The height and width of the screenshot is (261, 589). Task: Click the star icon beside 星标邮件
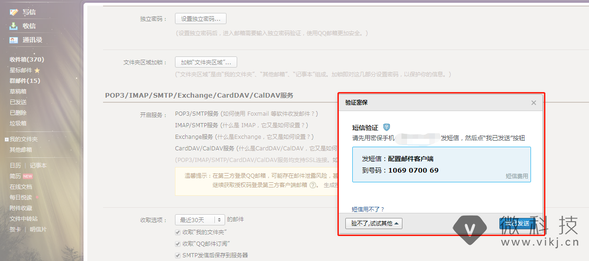[x=37, y=70]
